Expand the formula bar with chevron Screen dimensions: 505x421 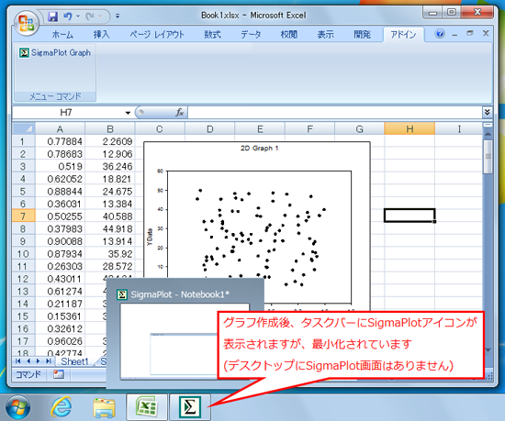point(487,112)
